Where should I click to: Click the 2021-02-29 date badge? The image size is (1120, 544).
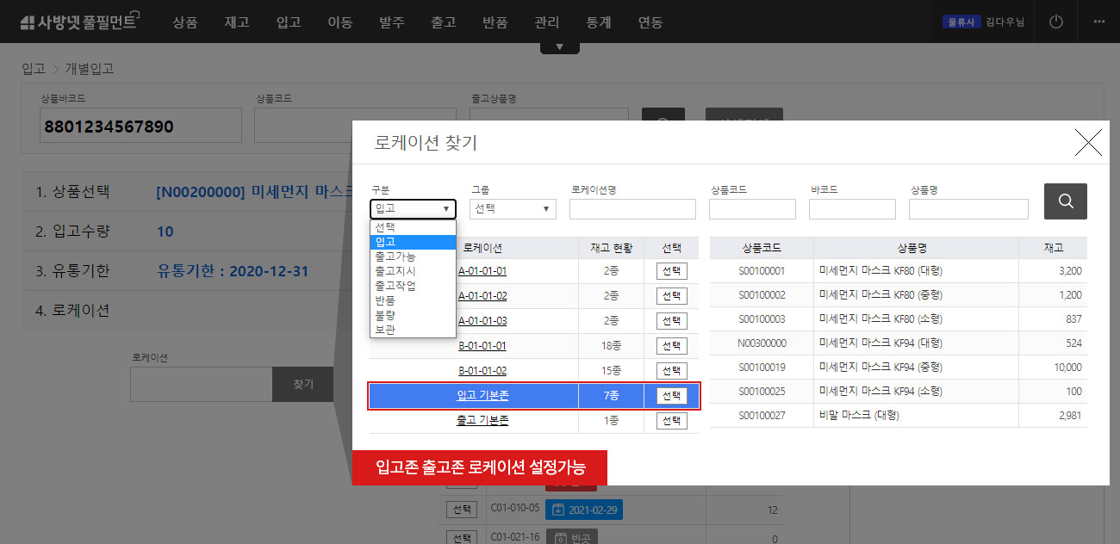[x=584, y=510]
